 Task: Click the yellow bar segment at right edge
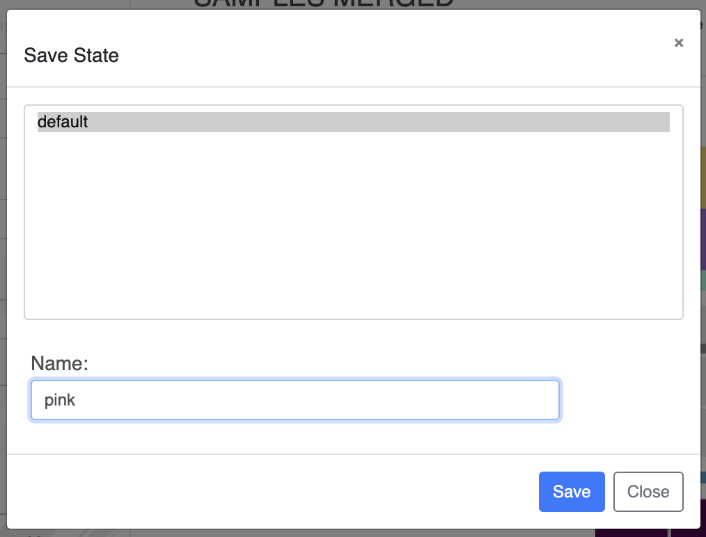point(703,177)
